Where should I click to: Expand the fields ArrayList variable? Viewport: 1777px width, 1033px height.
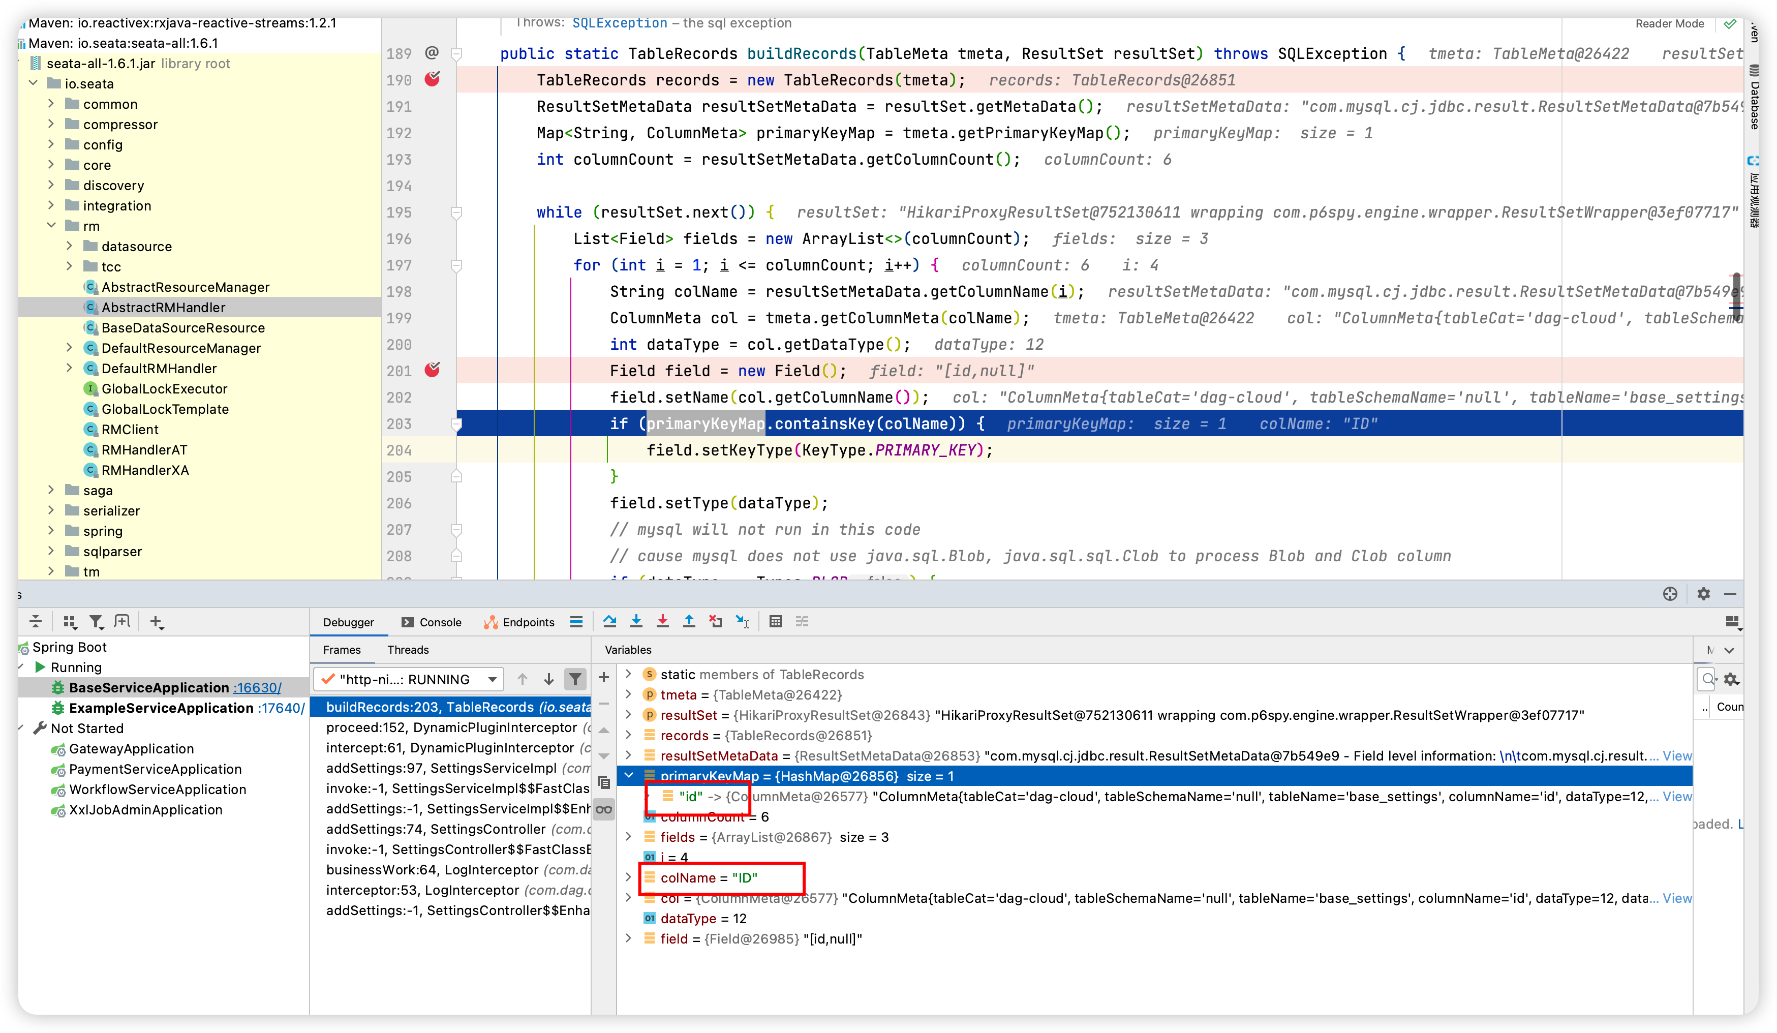628,837
